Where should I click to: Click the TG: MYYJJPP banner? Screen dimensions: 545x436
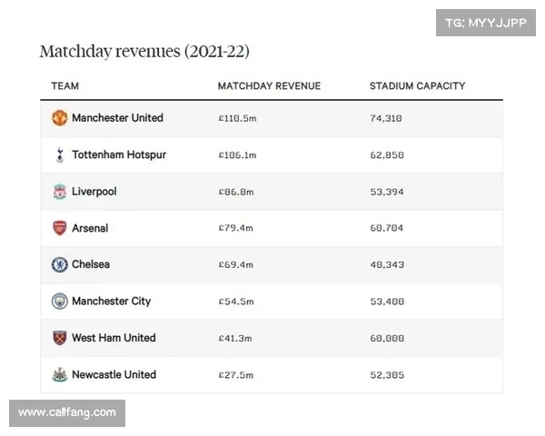486,23
